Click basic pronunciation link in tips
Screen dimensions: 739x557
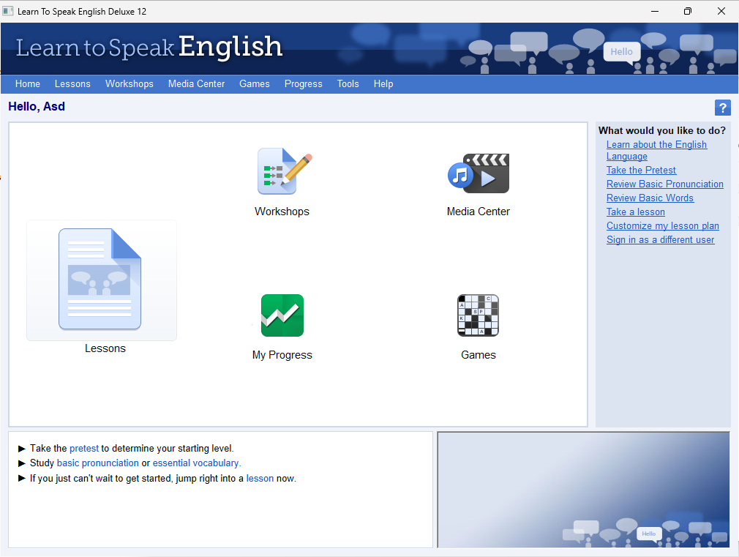pyautogui.click(x=97, y=463)
